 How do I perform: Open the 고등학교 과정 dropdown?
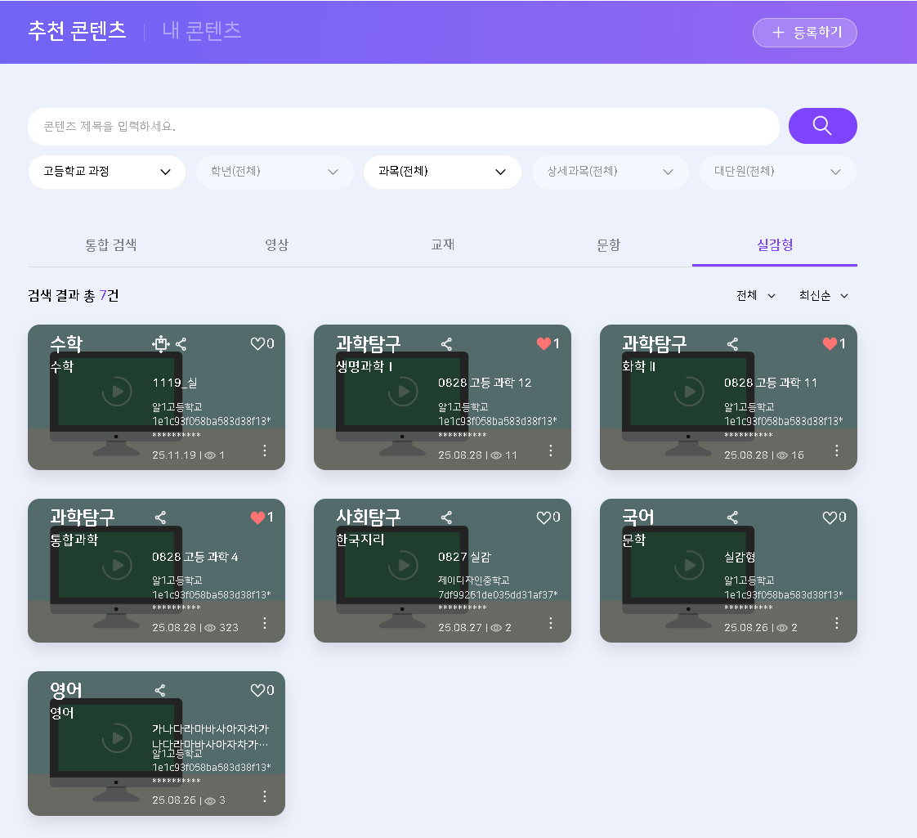107,172
